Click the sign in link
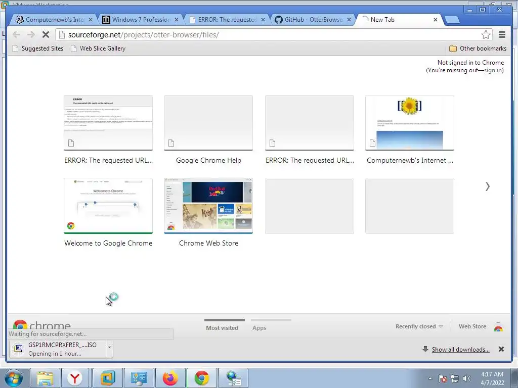 coord(493,70)
